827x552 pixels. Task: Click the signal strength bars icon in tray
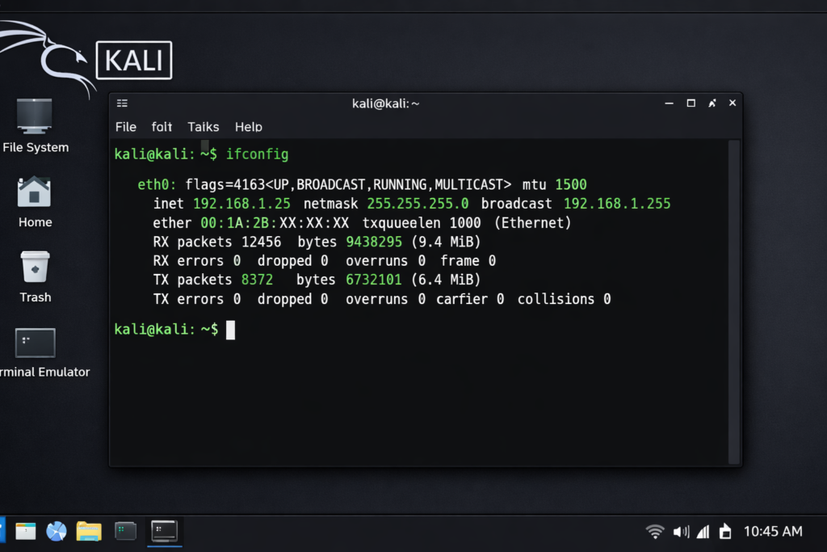pyautogui.click(x=703, y=531)
